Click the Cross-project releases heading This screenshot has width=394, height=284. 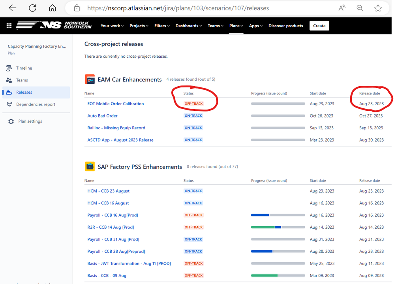(x=114, y=44)
